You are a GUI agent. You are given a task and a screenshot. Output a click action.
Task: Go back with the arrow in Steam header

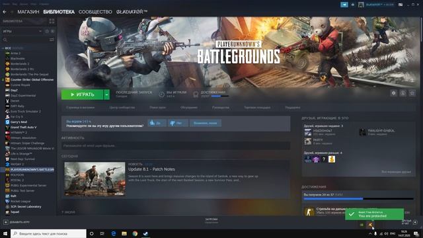[5, 12]
